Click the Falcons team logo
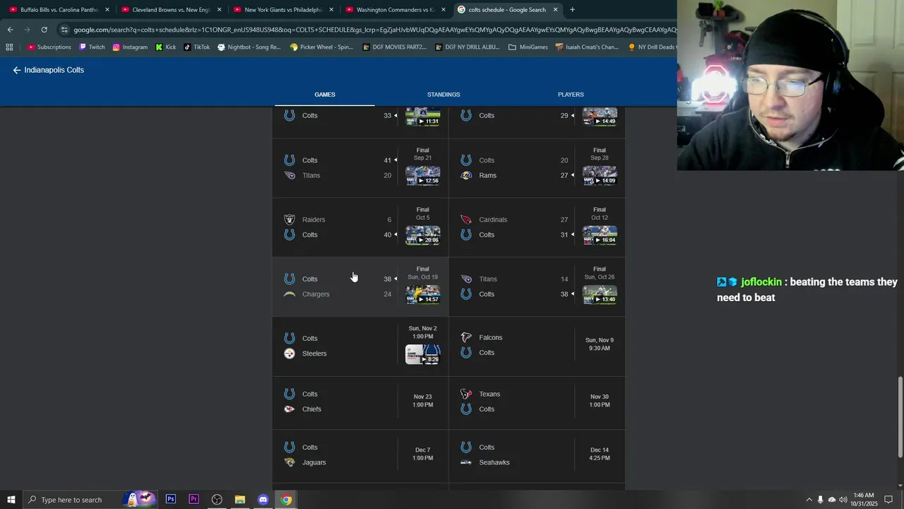Image resolution: width=904 pixels, height=509 pixels. (x=466, y=338)
